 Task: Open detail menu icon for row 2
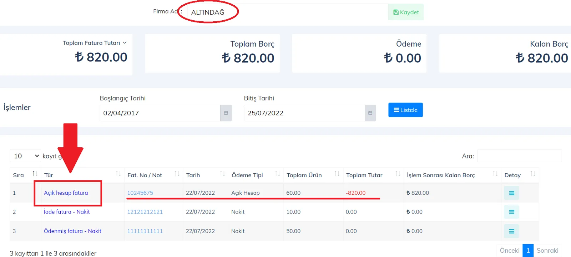[511, 212]
